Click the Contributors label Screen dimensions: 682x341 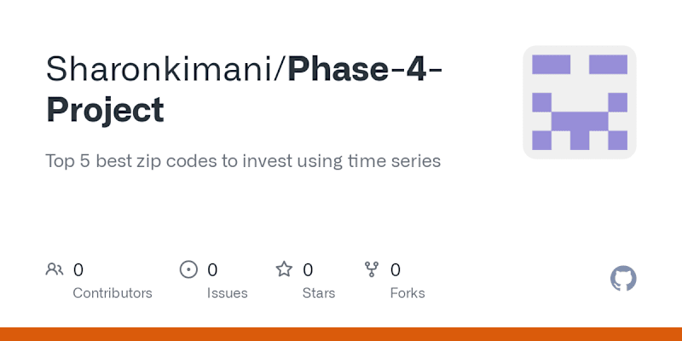pyautogui.click(x=113, y=293)
